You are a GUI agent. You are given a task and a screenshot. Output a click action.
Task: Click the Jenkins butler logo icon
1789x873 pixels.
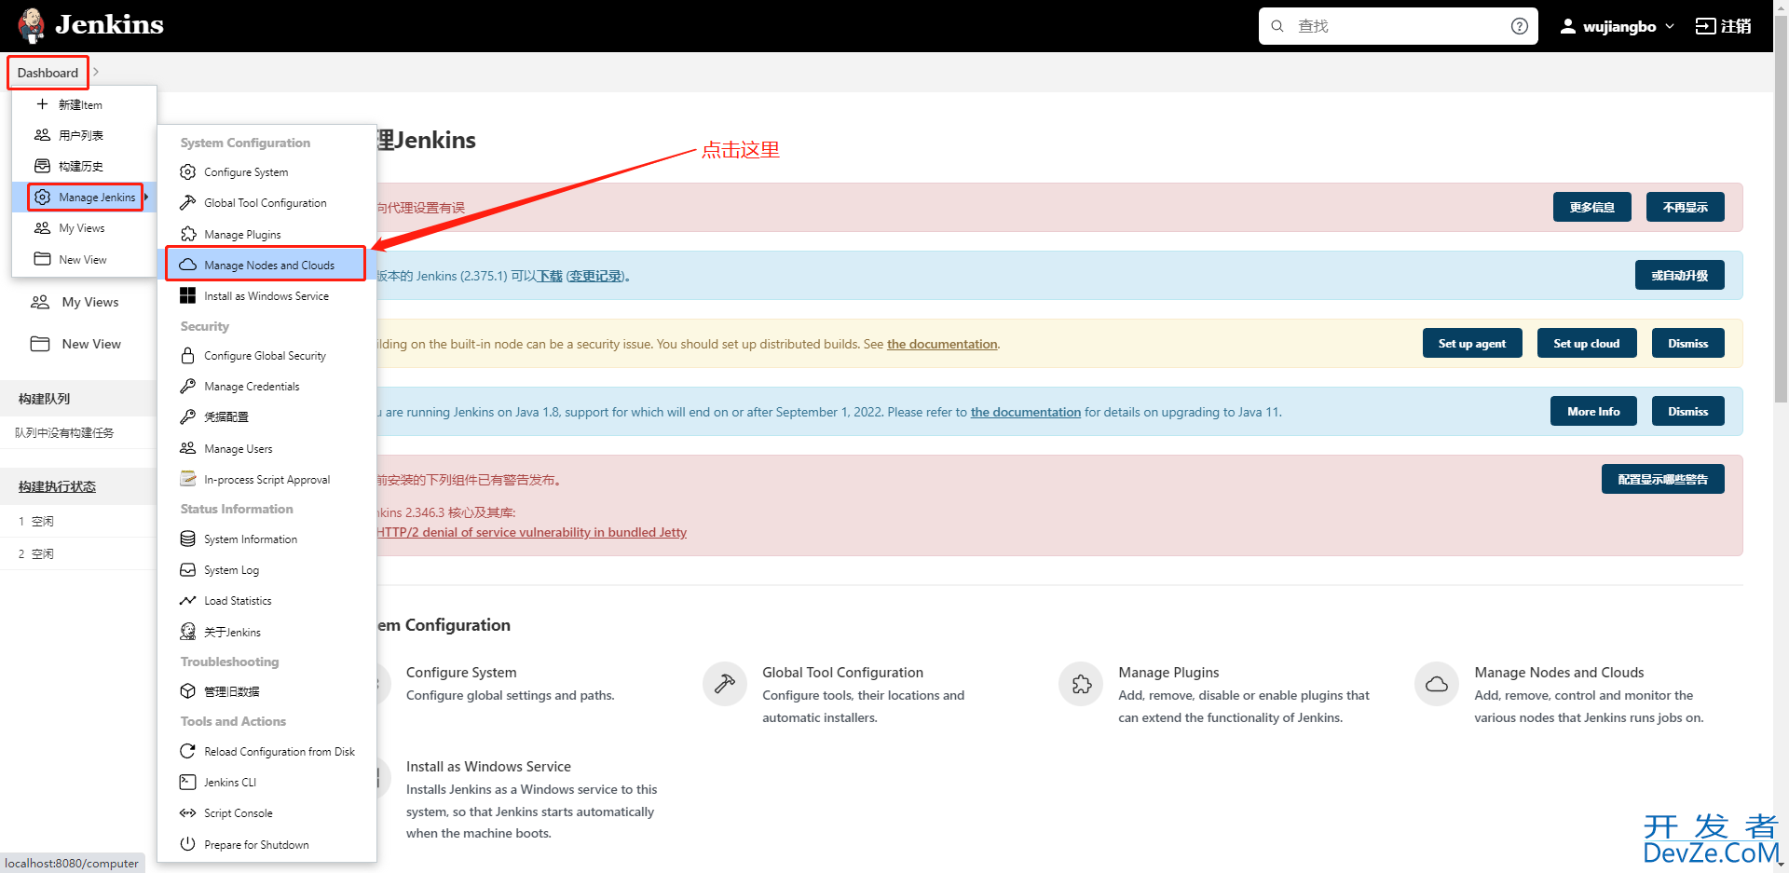click(x=32, y=25)
